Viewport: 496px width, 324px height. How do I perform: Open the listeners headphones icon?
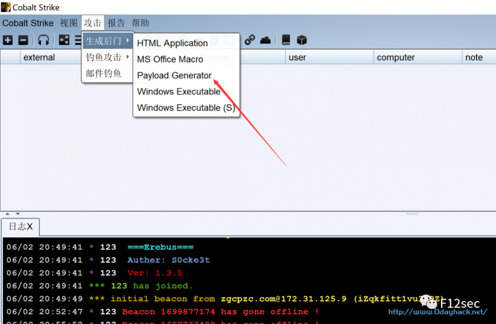coord(43,40)
